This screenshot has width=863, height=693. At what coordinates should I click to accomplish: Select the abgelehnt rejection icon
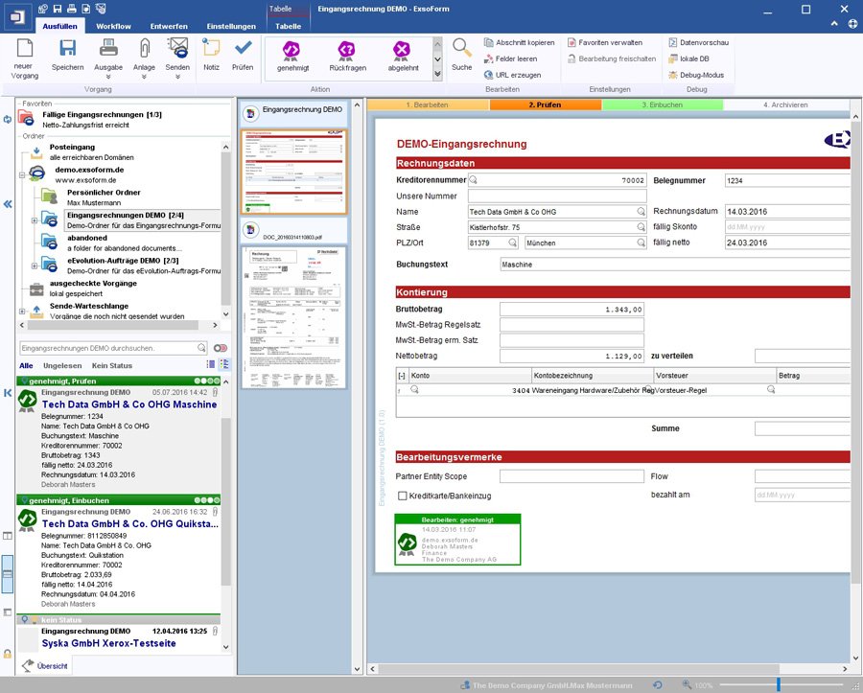click(x=402, y=51)
